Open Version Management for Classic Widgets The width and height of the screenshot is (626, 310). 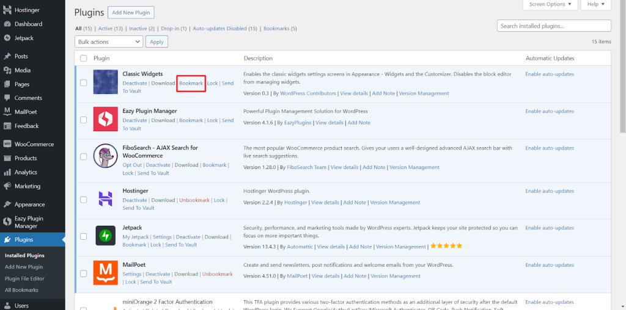point(424,93)
